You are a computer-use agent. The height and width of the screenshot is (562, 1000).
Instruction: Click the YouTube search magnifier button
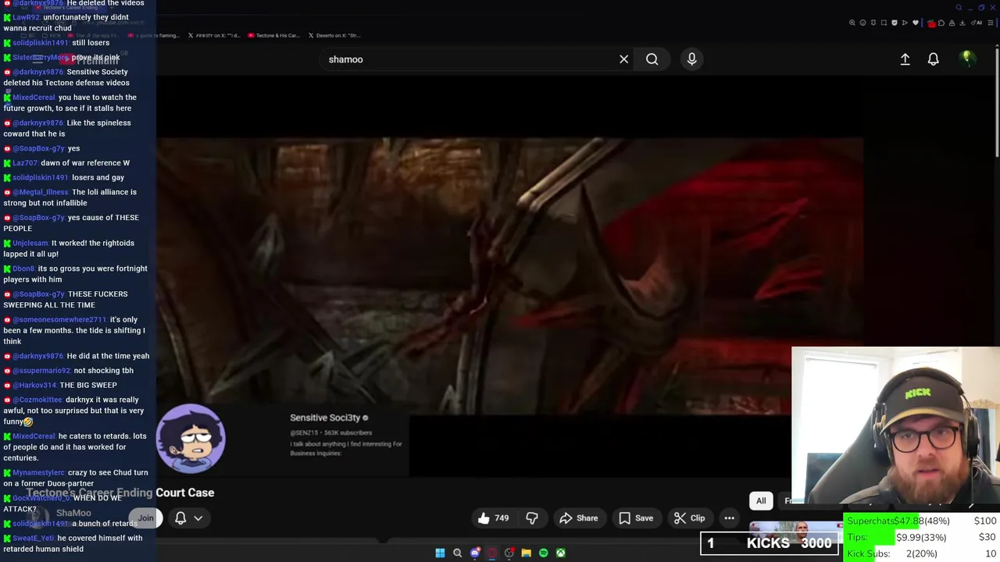tap(652, 59)
